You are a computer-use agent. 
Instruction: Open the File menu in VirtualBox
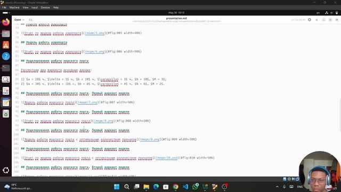4,7
